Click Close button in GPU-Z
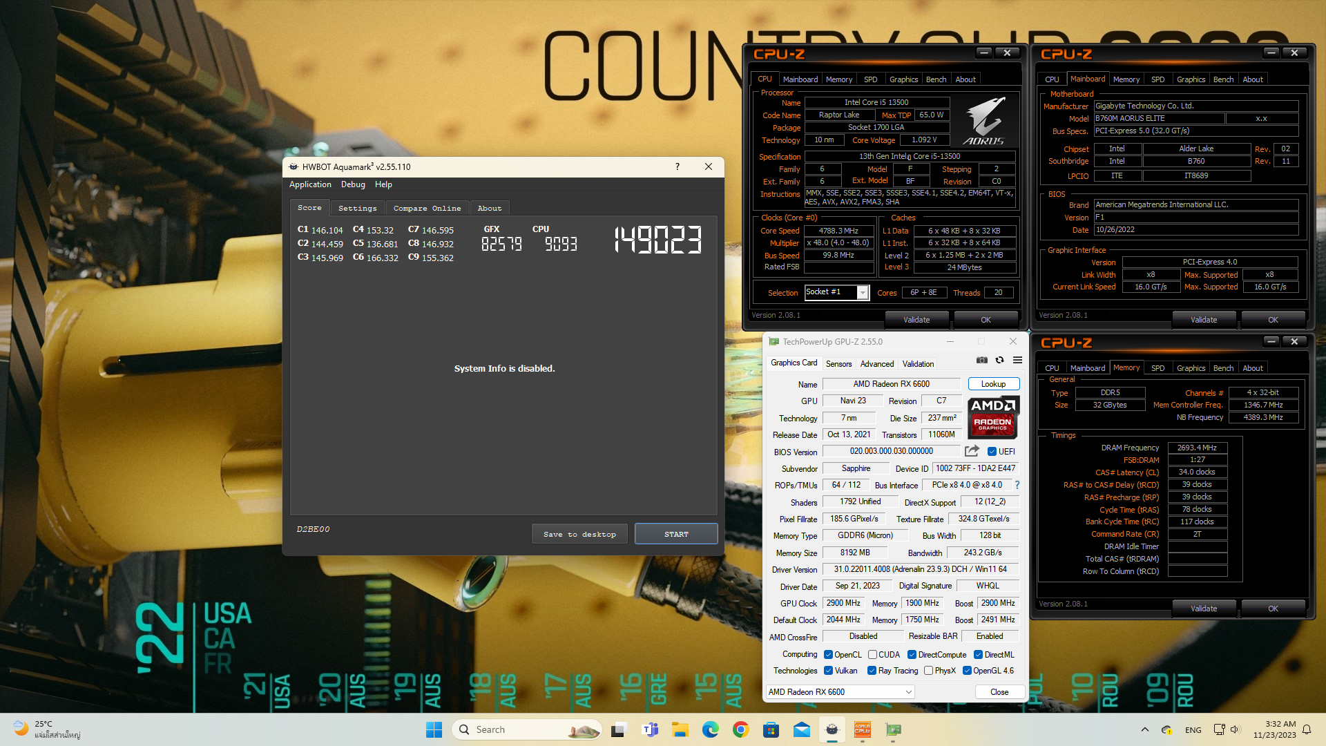 tap(999, 692)
